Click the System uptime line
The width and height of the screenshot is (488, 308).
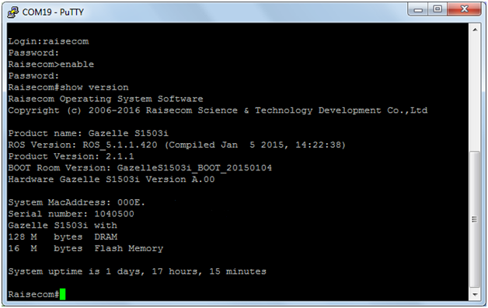pos(138,271)
